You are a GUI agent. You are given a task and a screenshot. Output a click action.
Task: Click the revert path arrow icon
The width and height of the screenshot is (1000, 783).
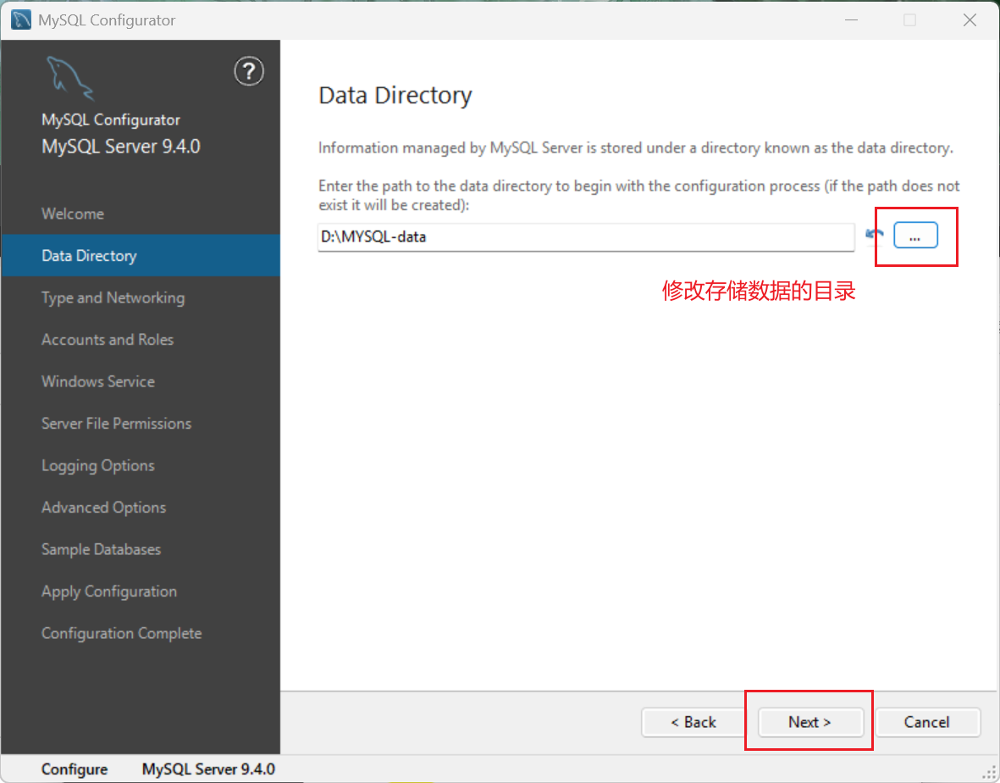(x=875, y=235)
